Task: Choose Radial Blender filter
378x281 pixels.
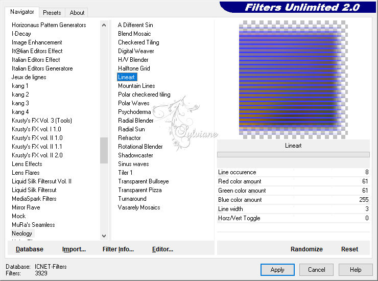Action: pyautogui.click(x=135, y=121)
